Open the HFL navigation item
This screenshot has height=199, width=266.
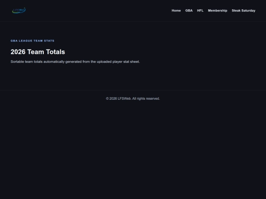[x=200, y=10]
